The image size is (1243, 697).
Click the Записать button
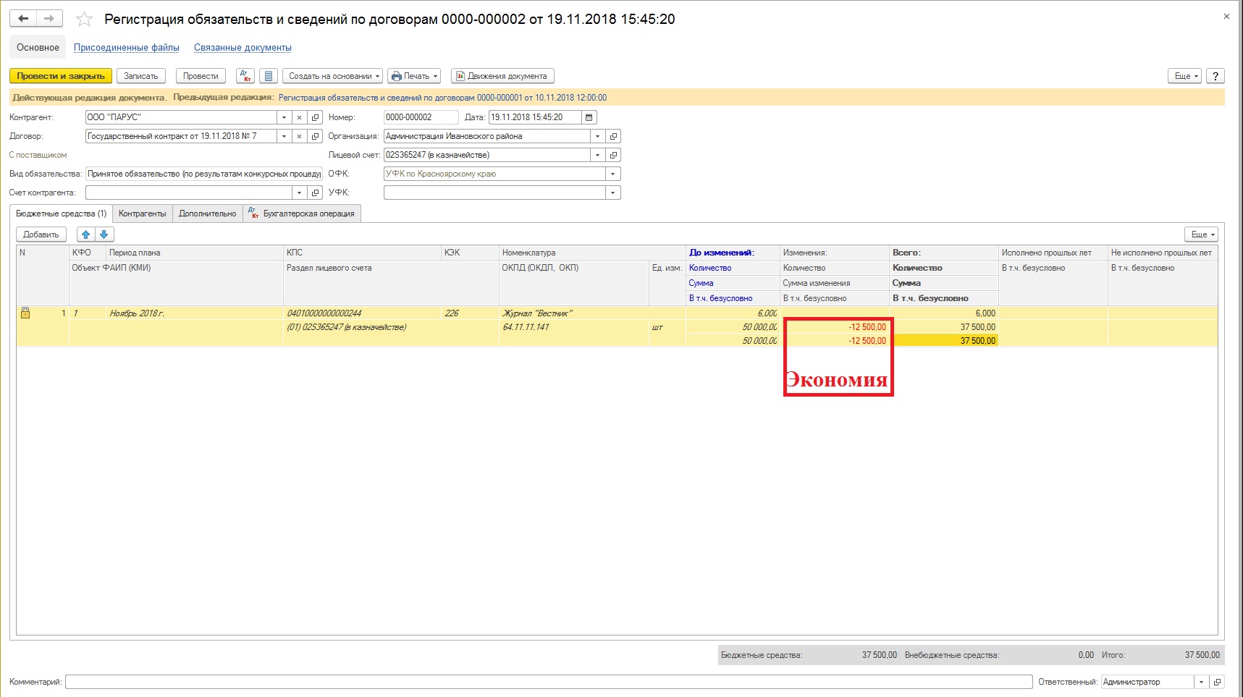[141, 76]
